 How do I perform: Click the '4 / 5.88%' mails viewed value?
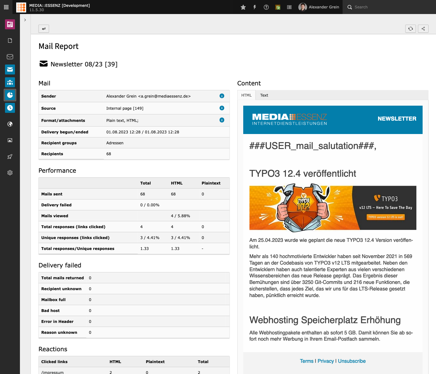click(180, 216)
